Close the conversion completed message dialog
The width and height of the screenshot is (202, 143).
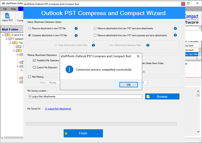[138, 56]
